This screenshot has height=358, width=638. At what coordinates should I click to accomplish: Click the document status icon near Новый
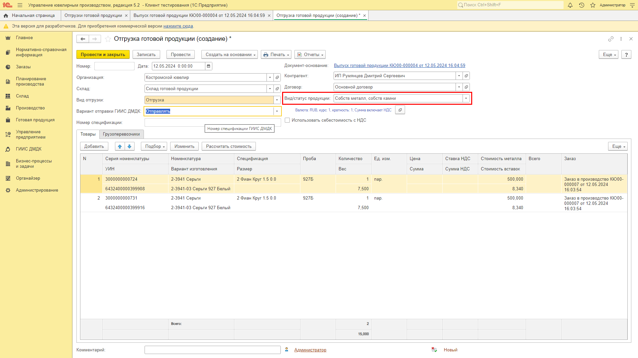(434, 350)
